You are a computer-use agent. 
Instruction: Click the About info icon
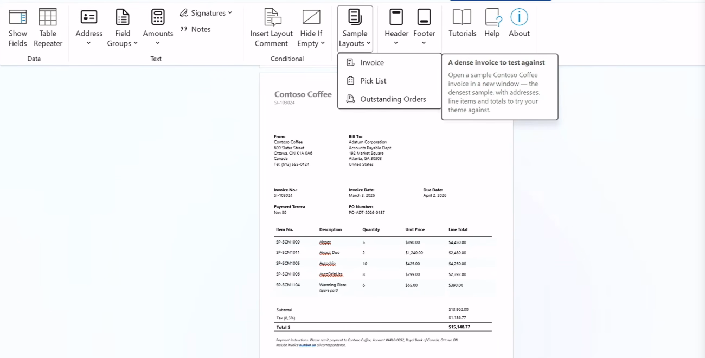519,17
